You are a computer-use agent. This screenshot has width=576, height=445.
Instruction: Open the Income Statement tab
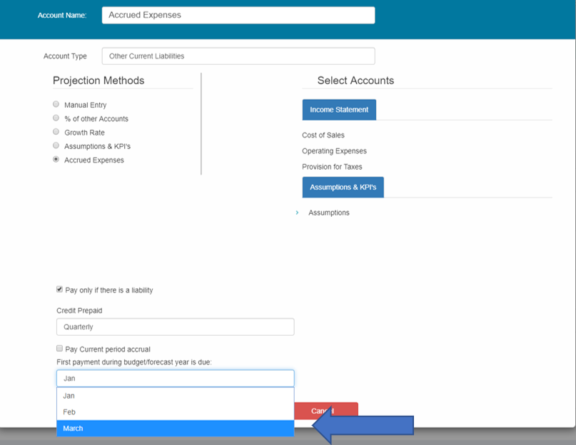[x=339, y=110]
